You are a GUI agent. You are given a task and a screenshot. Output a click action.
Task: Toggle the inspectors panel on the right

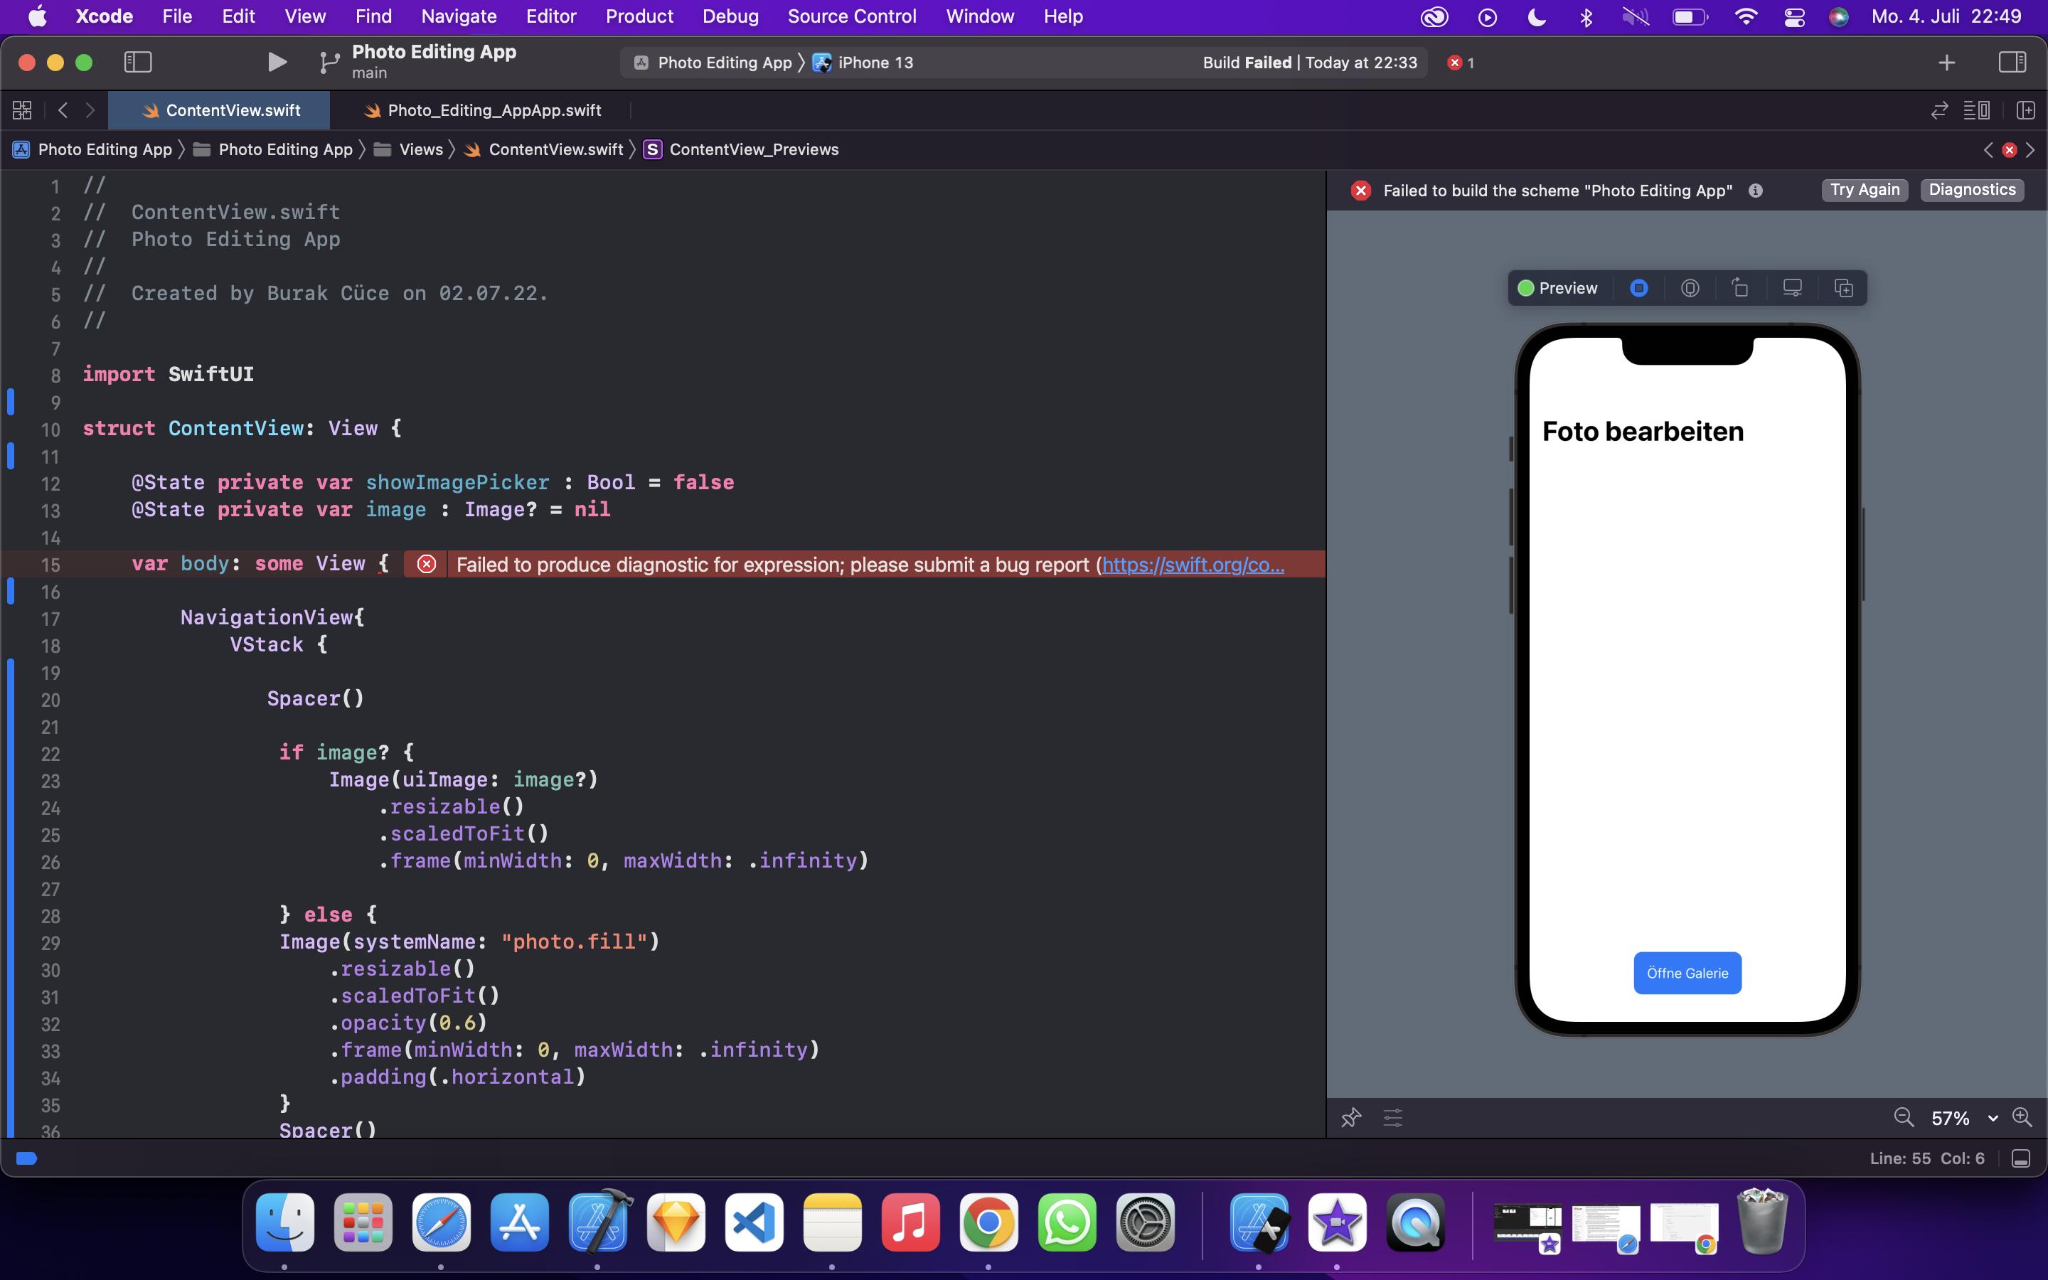(x=2012, y=62)
